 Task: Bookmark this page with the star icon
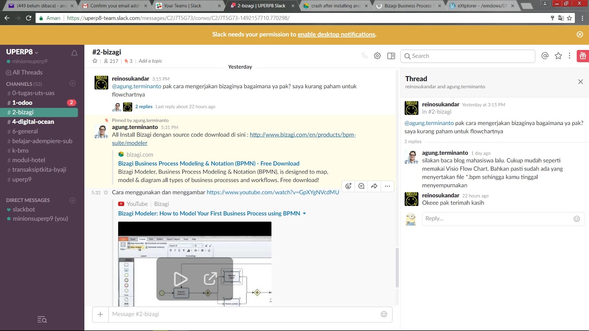pyautogui.click(x=569, y=18)
